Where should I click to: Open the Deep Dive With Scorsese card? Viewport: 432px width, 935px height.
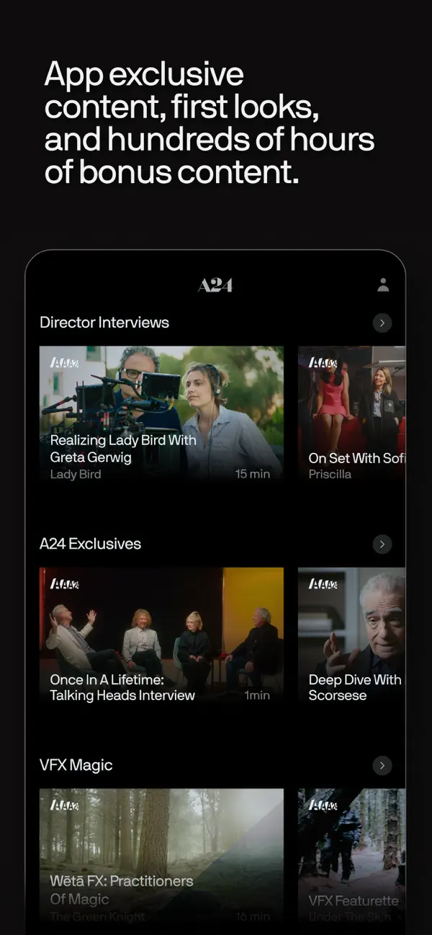(352, 635)
